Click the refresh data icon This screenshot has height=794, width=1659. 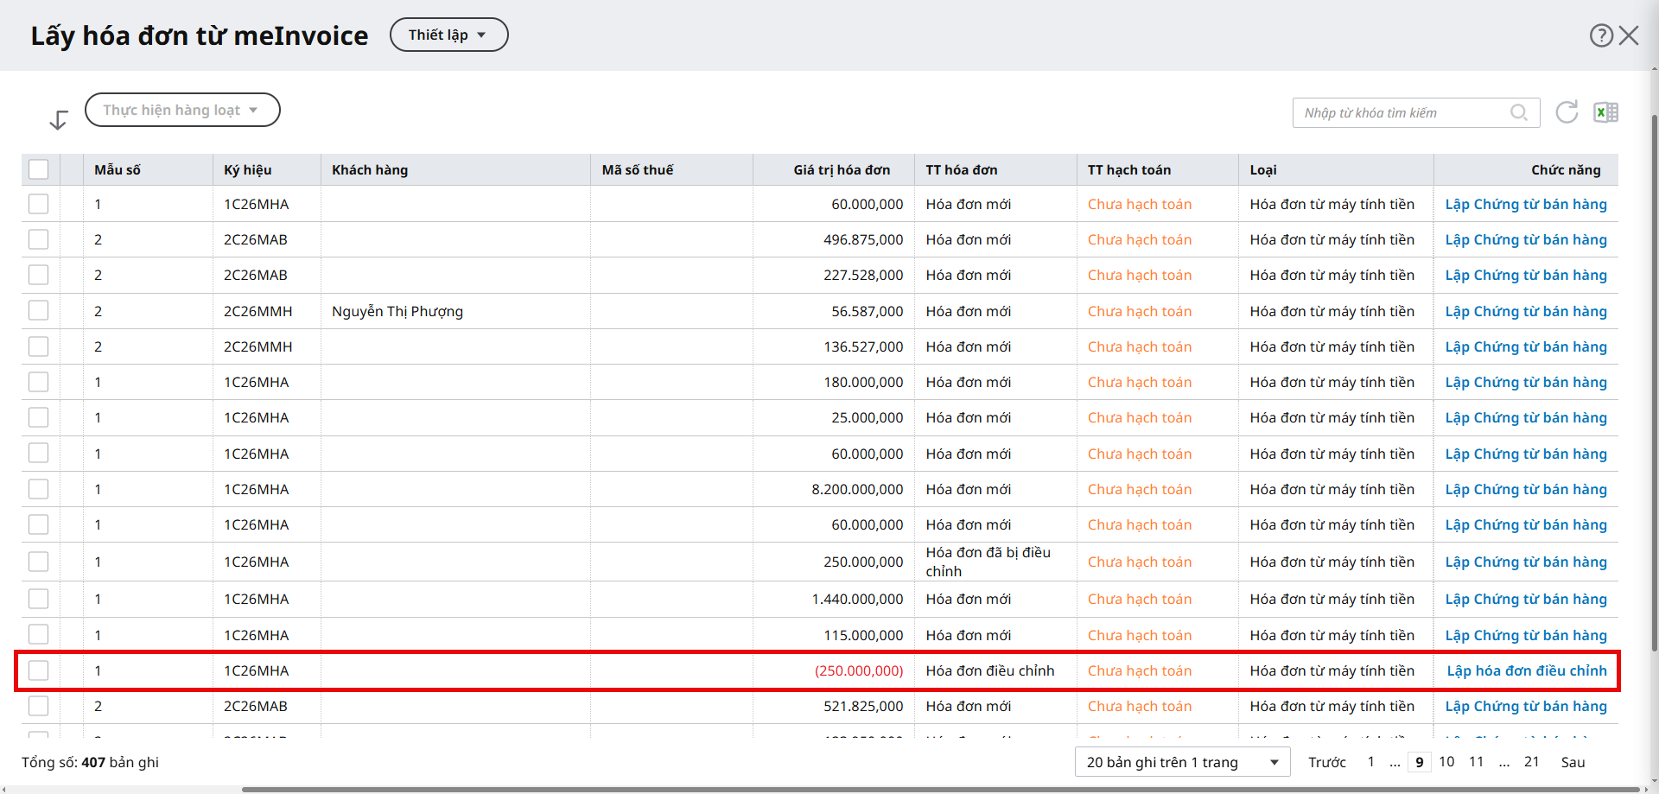[1567, 112]
